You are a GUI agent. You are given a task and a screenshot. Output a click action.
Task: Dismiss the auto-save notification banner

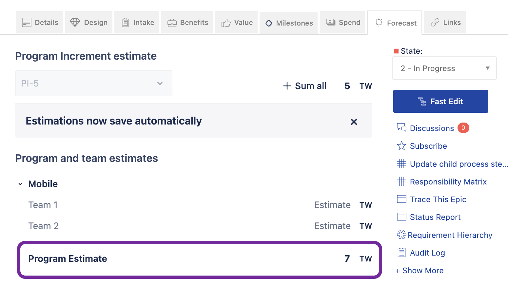point(354,122)
